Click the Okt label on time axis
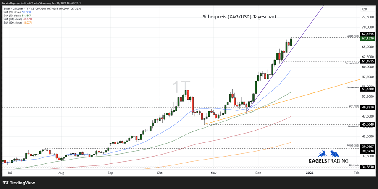This screenshot has width=378, height=189. click(160, 173)
